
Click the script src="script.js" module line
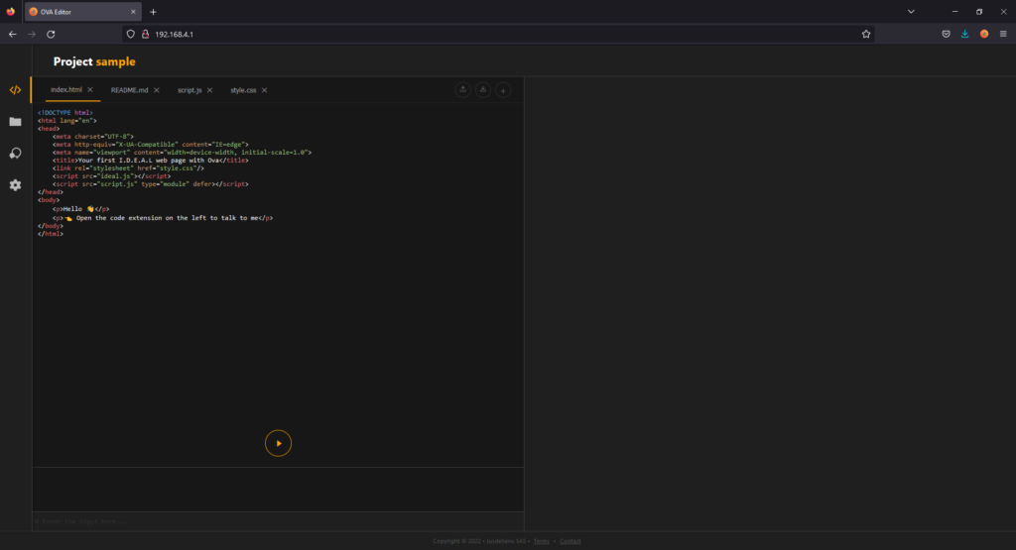point(151,184)
